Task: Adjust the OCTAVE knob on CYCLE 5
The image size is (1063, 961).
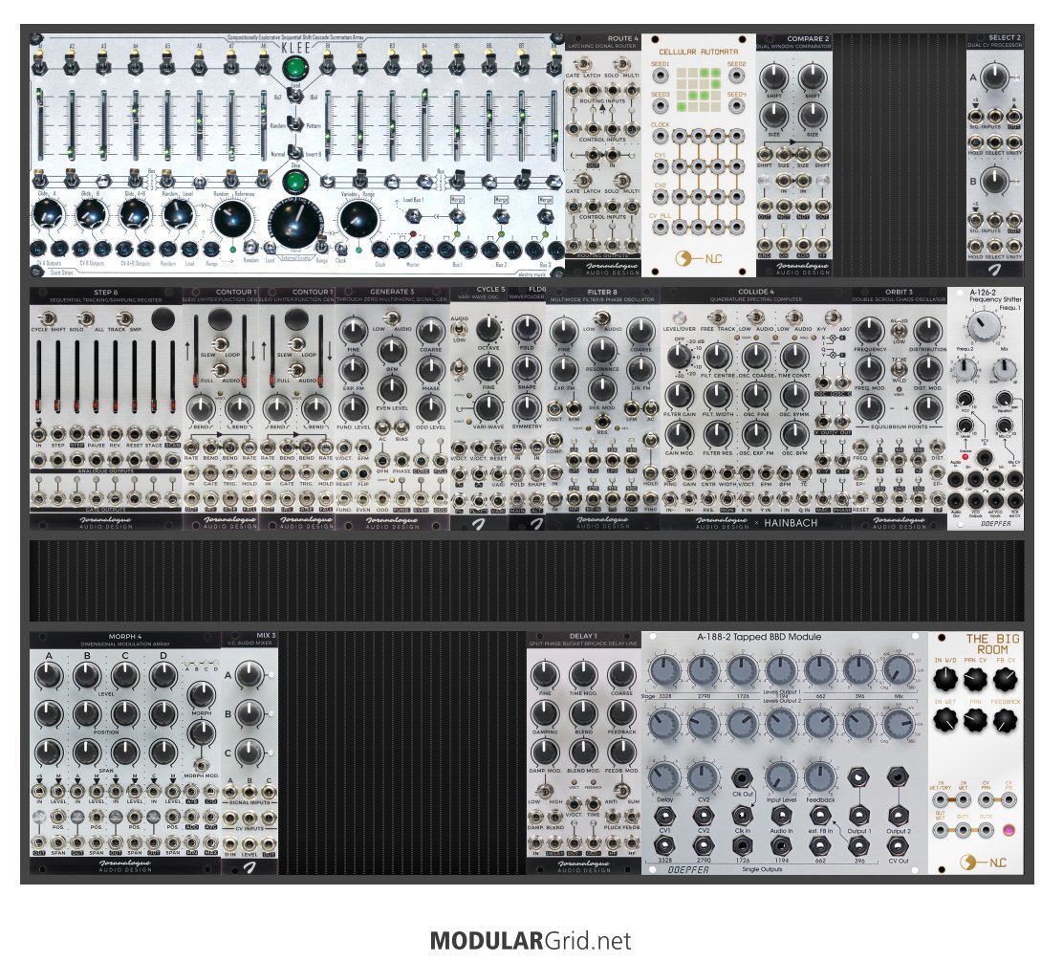Action: (x=488, y=330)
